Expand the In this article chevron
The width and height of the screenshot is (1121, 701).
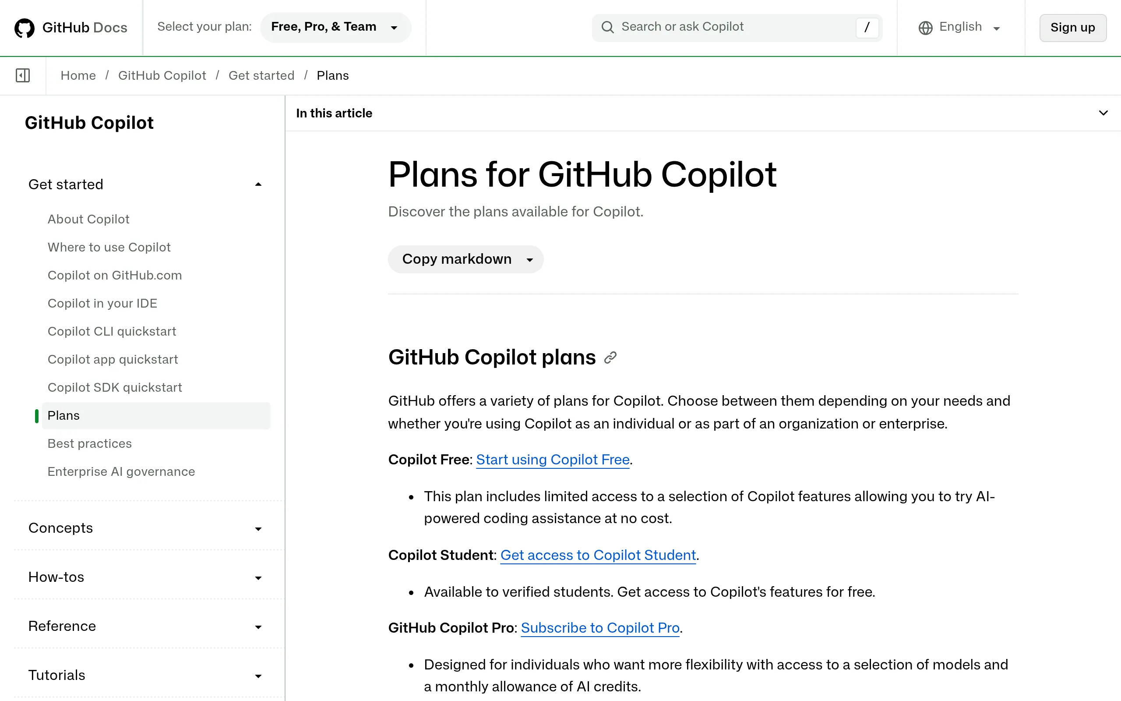(x=1103, y=113)
